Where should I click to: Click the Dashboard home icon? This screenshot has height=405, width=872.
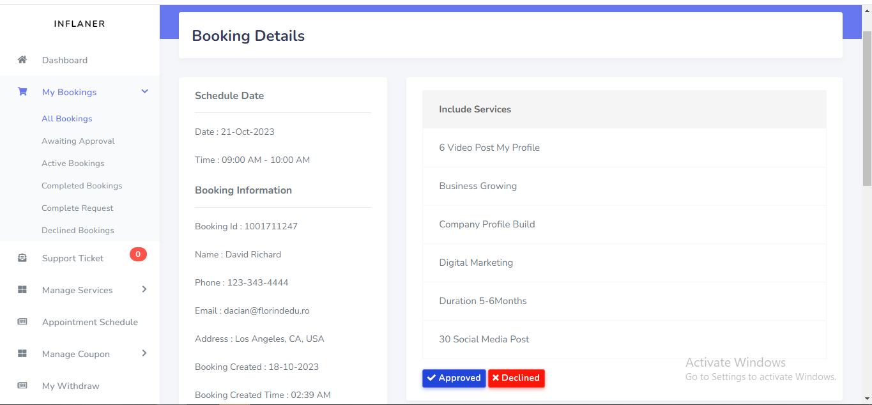[22, 60]
